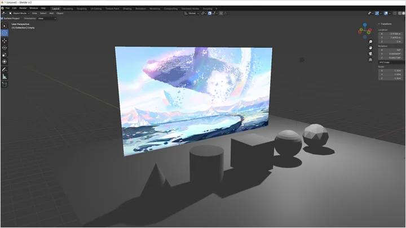Open the Object Mode dropdown
This screenshot has height=228, width=406.
tap(19, 13)
